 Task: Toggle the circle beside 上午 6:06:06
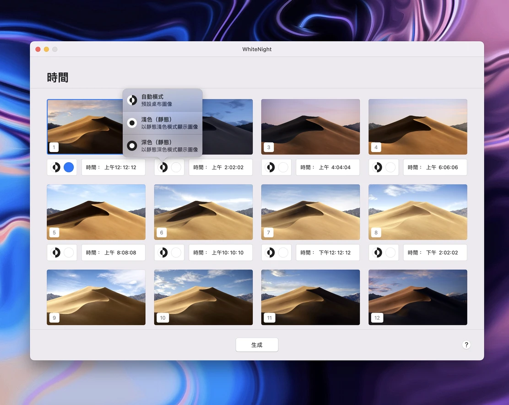390,167
